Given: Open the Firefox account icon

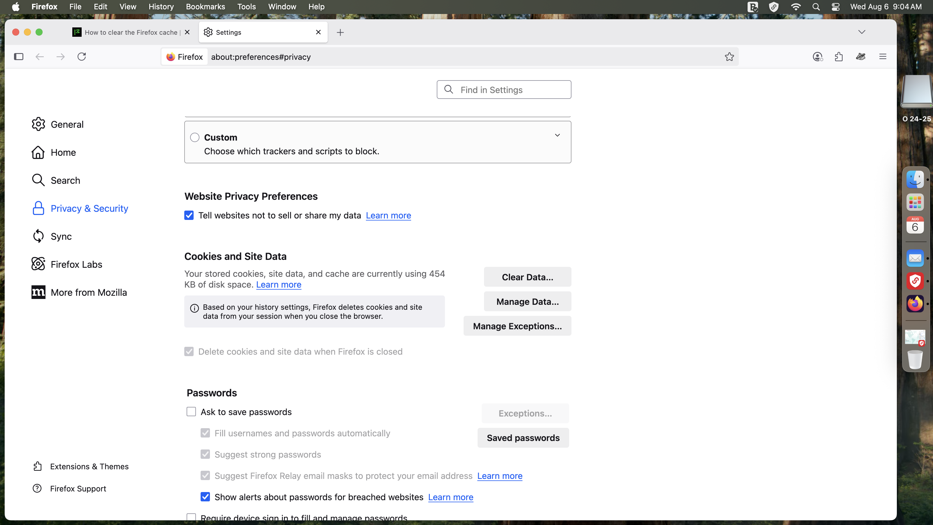Looking at the screenshot, I should point(818,57).
